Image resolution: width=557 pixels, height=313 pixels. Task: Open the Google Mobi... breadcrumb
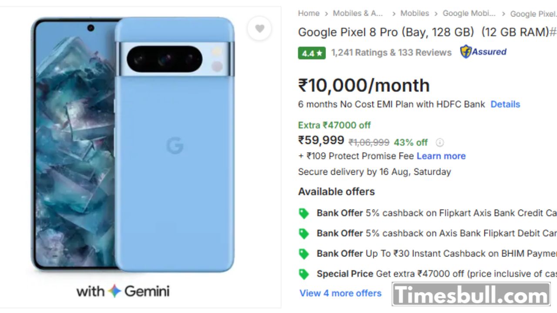point(469,13)
